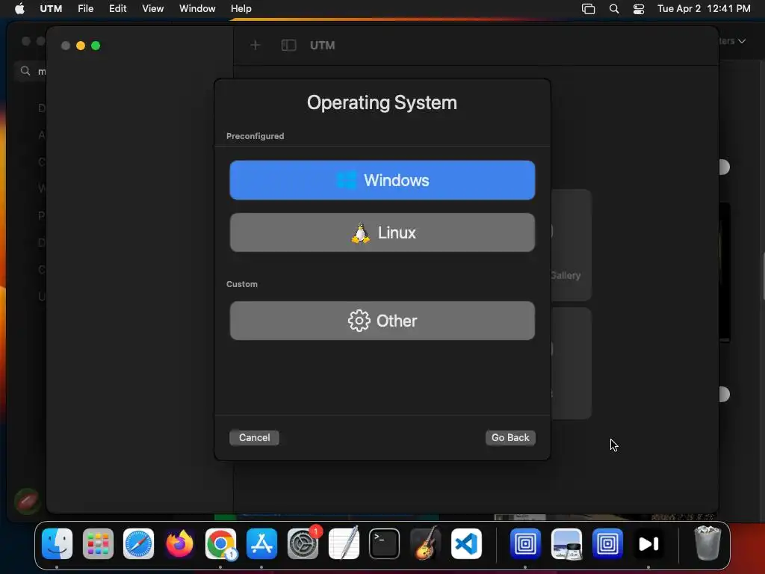Viewport: 765px width, 574px height.
Task: Click the penguin icon on the Linux button
Action: [x=361, y=233]
